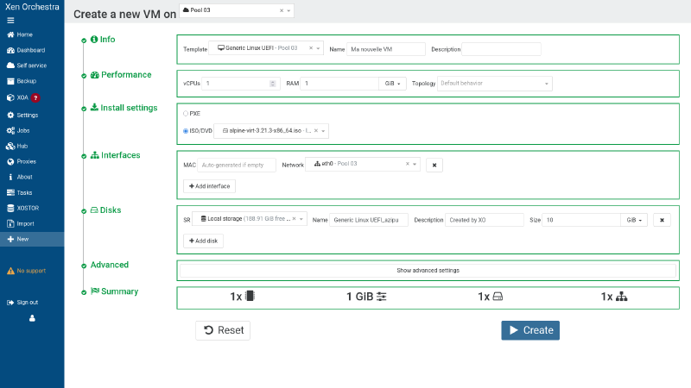Click the user profile icon in sidebar
The width and height of the screenshot is (691, 388).
tap(32, 318)
